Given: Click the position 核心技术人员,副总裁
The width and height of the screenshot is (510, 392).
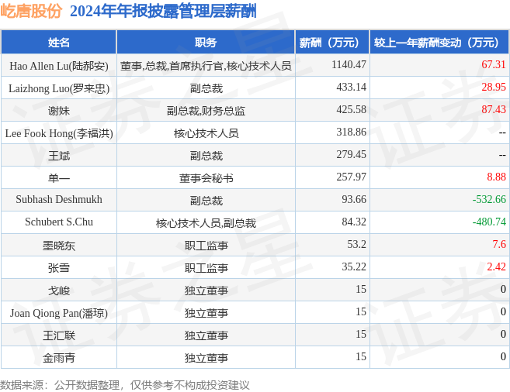Looking at the screenshot, I should pyautogui.click(x=206, y=223).
